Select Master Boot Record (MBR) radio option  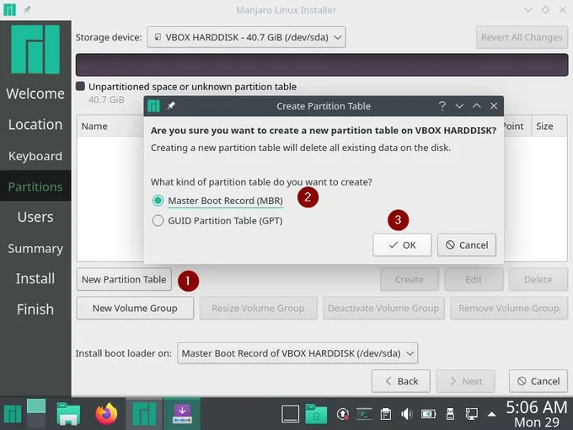158,201
